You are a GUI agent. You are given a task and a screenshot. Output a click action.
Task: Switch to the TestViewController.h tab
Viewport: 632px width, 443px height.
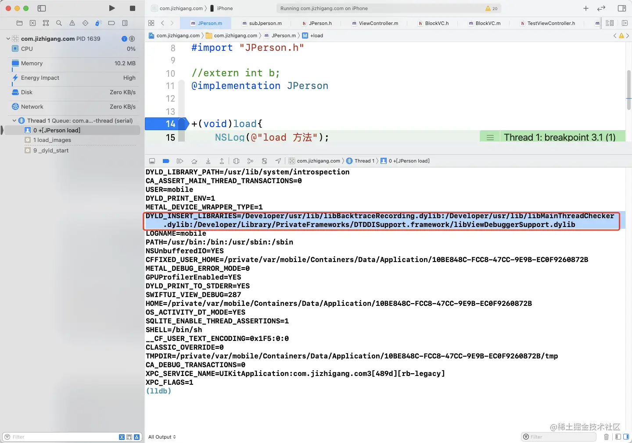click(547, 23)
